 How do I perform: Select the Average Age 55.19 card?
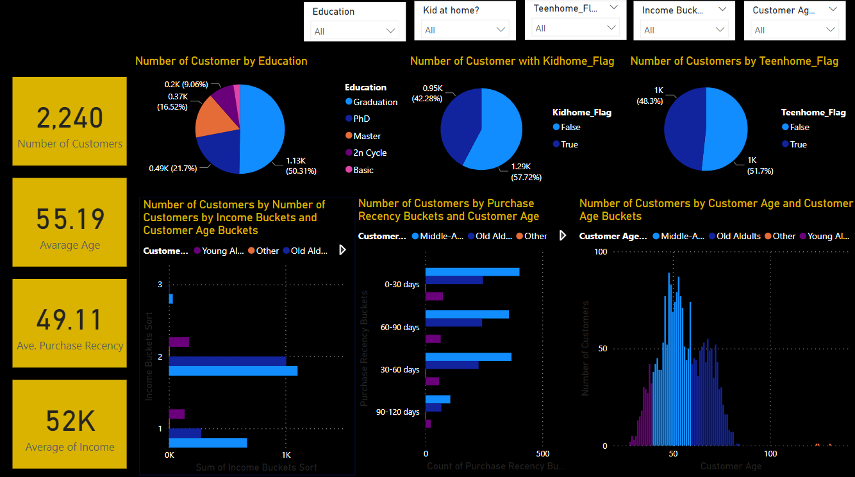pyautogui.click(x=70, y=222)
